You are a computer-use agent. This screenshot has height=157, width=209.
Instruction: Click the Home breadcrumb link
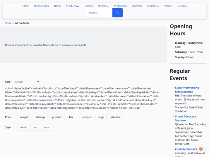coord(9,23)
